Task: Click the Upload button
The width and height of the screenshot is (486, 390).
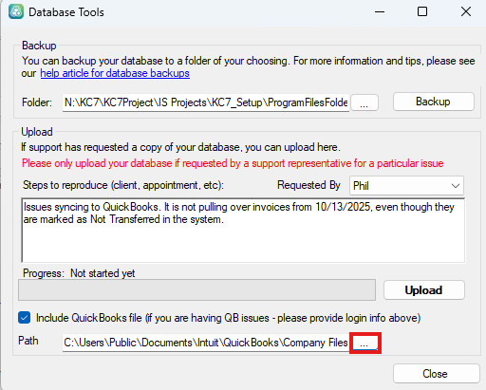Action: pos(424,289)
